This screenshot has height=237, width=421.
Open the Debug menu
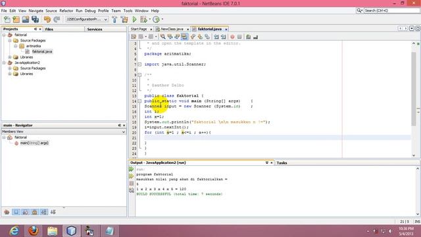pos(90,11)
